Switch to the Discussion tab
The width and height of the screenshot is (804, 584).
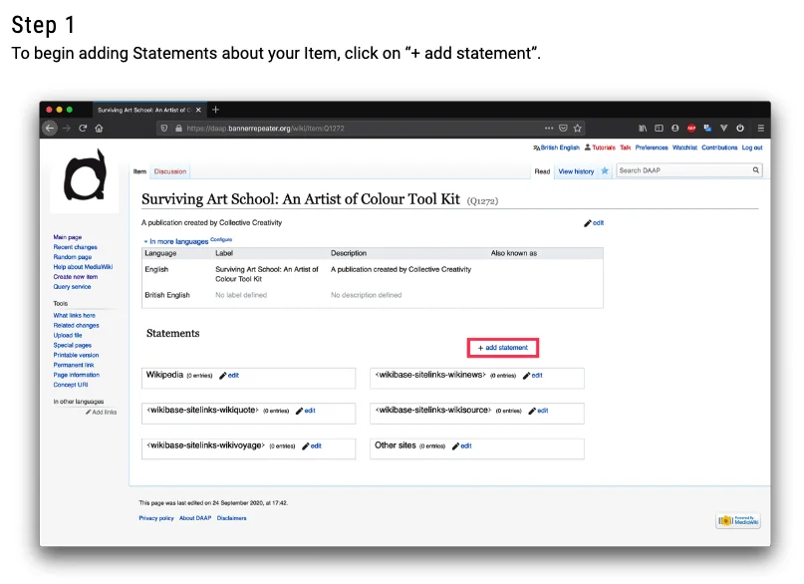(170, 171)
